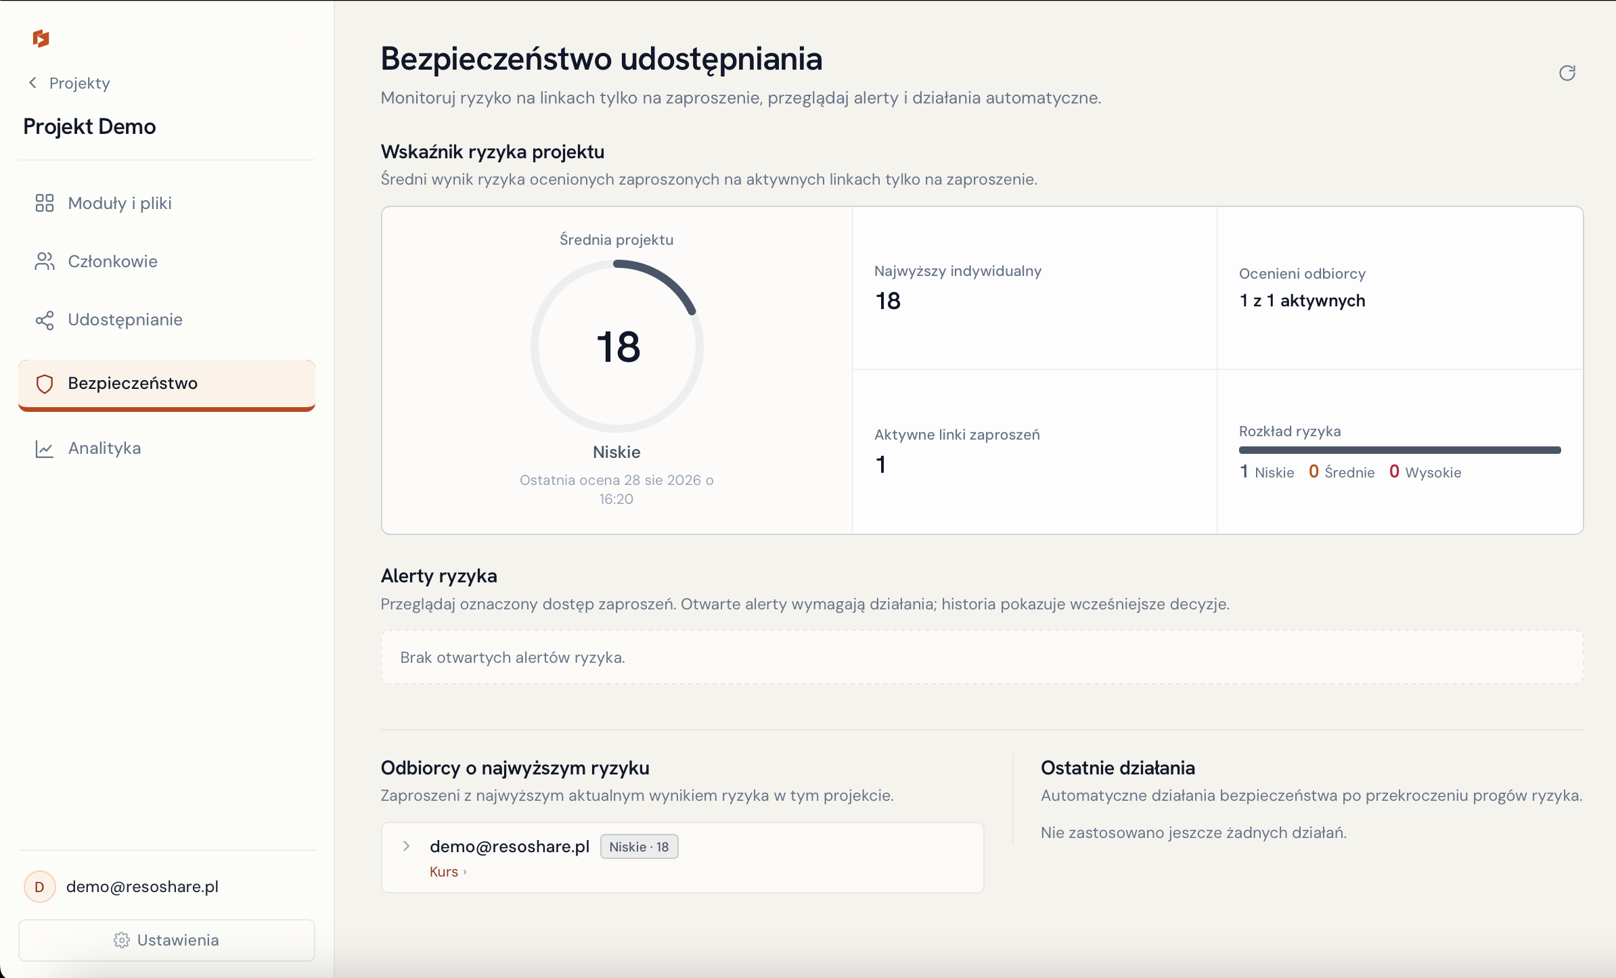1616x978 pixels.
Task: Follow the Kurs link under the recipient
Action: (x=448, y=872)
